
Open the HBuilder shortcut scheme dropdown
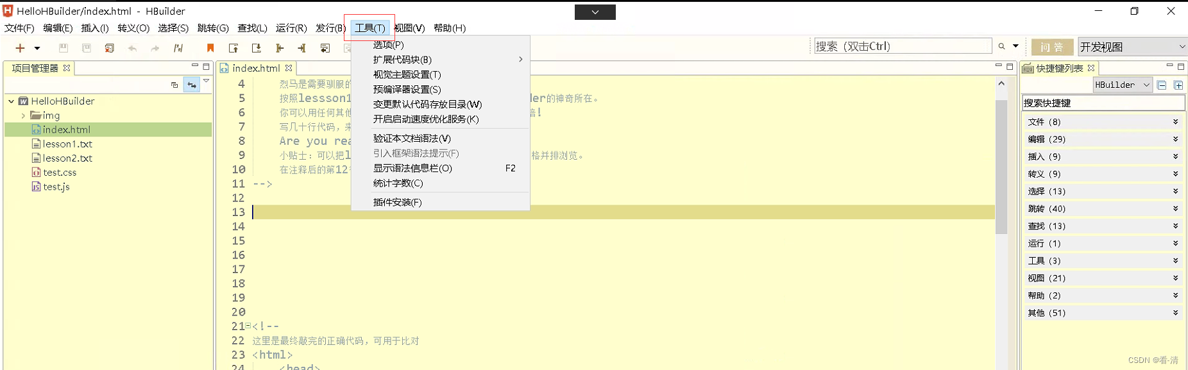(x=1123, y=85)
